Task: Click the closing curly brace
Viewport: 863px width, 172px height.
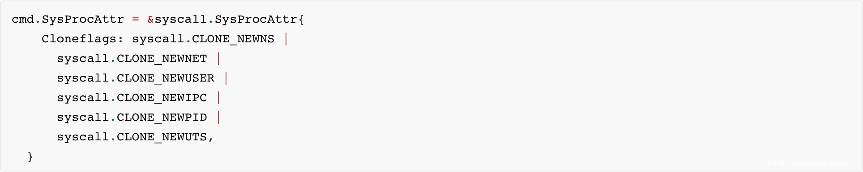Action: [30, 157]
